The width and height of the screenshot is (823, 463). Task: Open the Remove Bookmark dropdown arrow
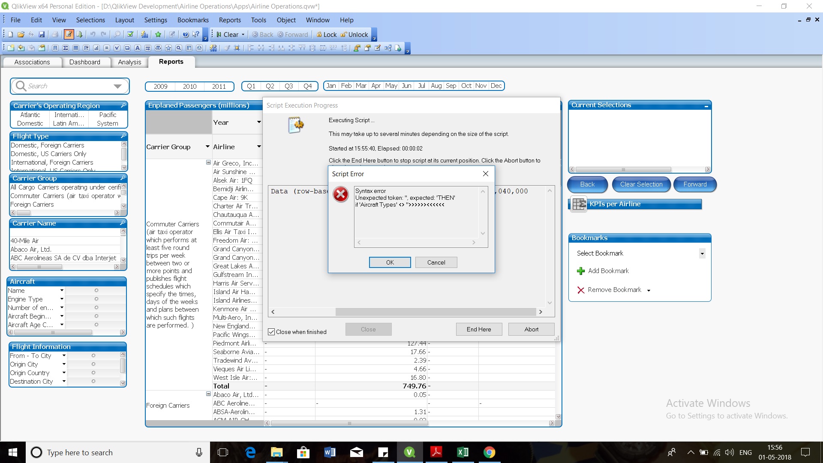click(649, 290)
